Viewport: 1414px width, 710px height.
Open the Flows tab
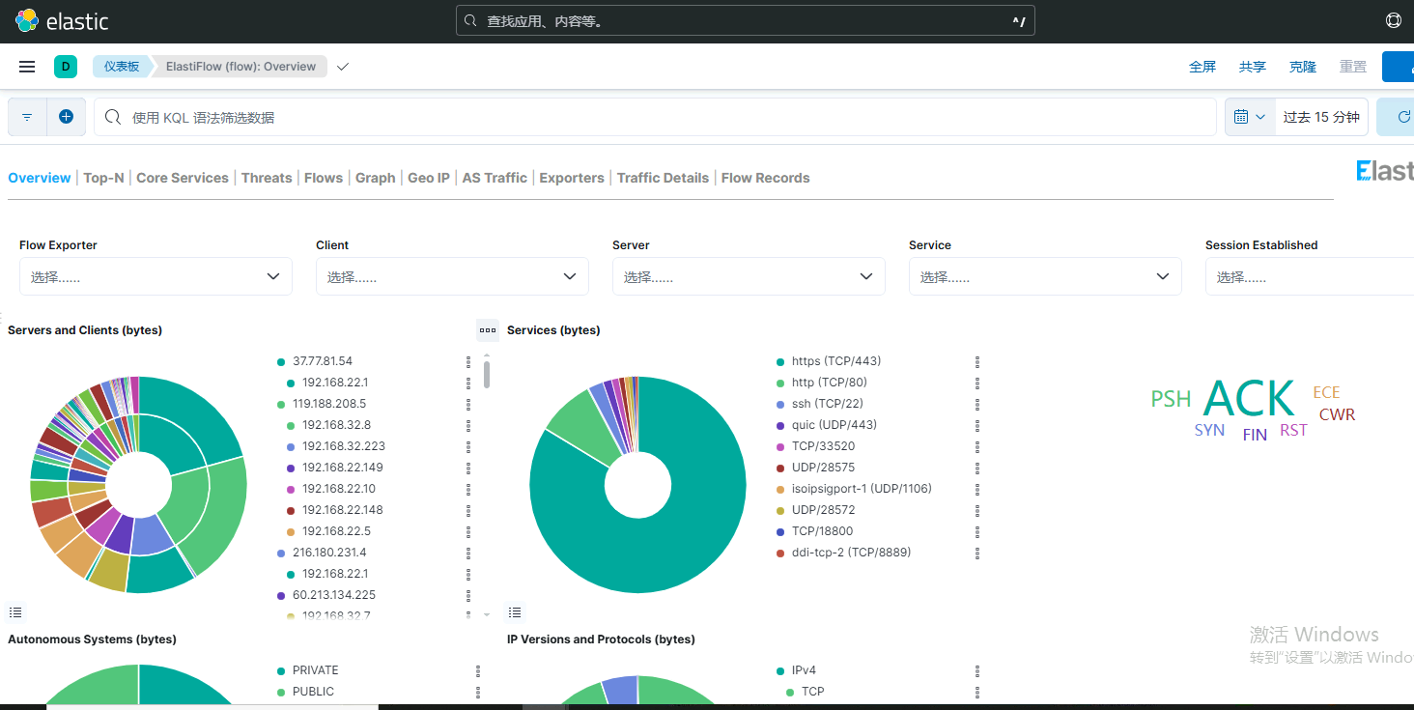(x=324, y=178)
